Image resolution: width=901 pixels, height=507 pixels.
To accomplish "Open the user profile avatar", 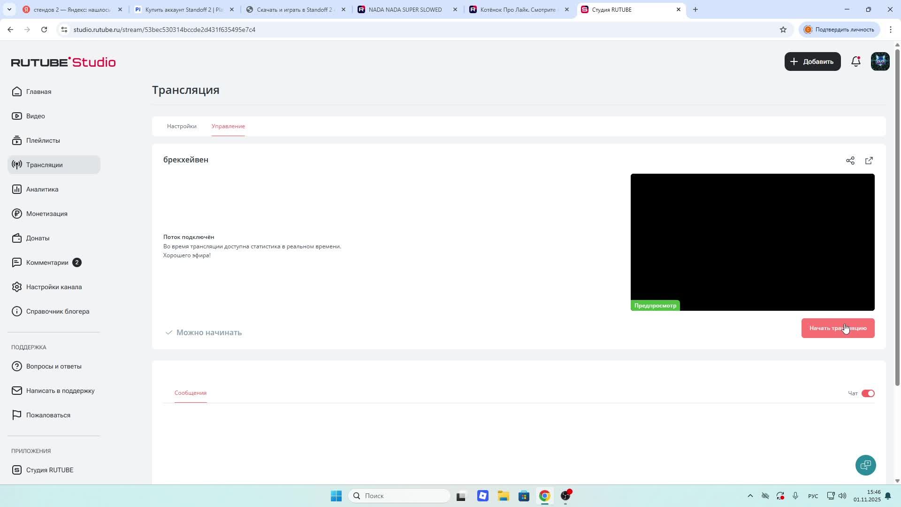I will tap(880, 61).
